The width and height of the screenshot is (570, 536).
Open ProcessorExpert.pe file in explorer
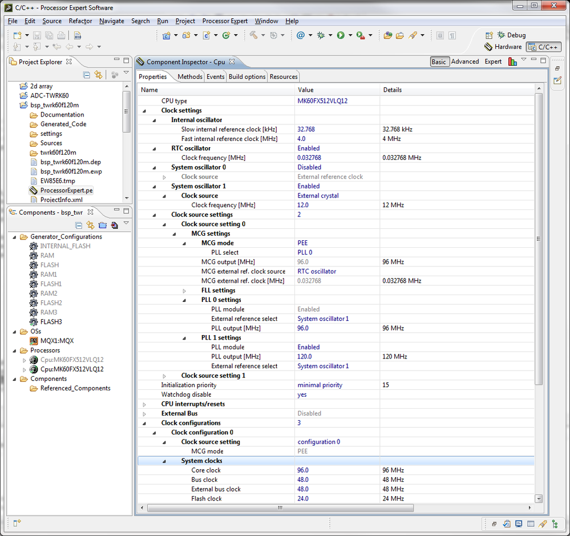[66, 190]
